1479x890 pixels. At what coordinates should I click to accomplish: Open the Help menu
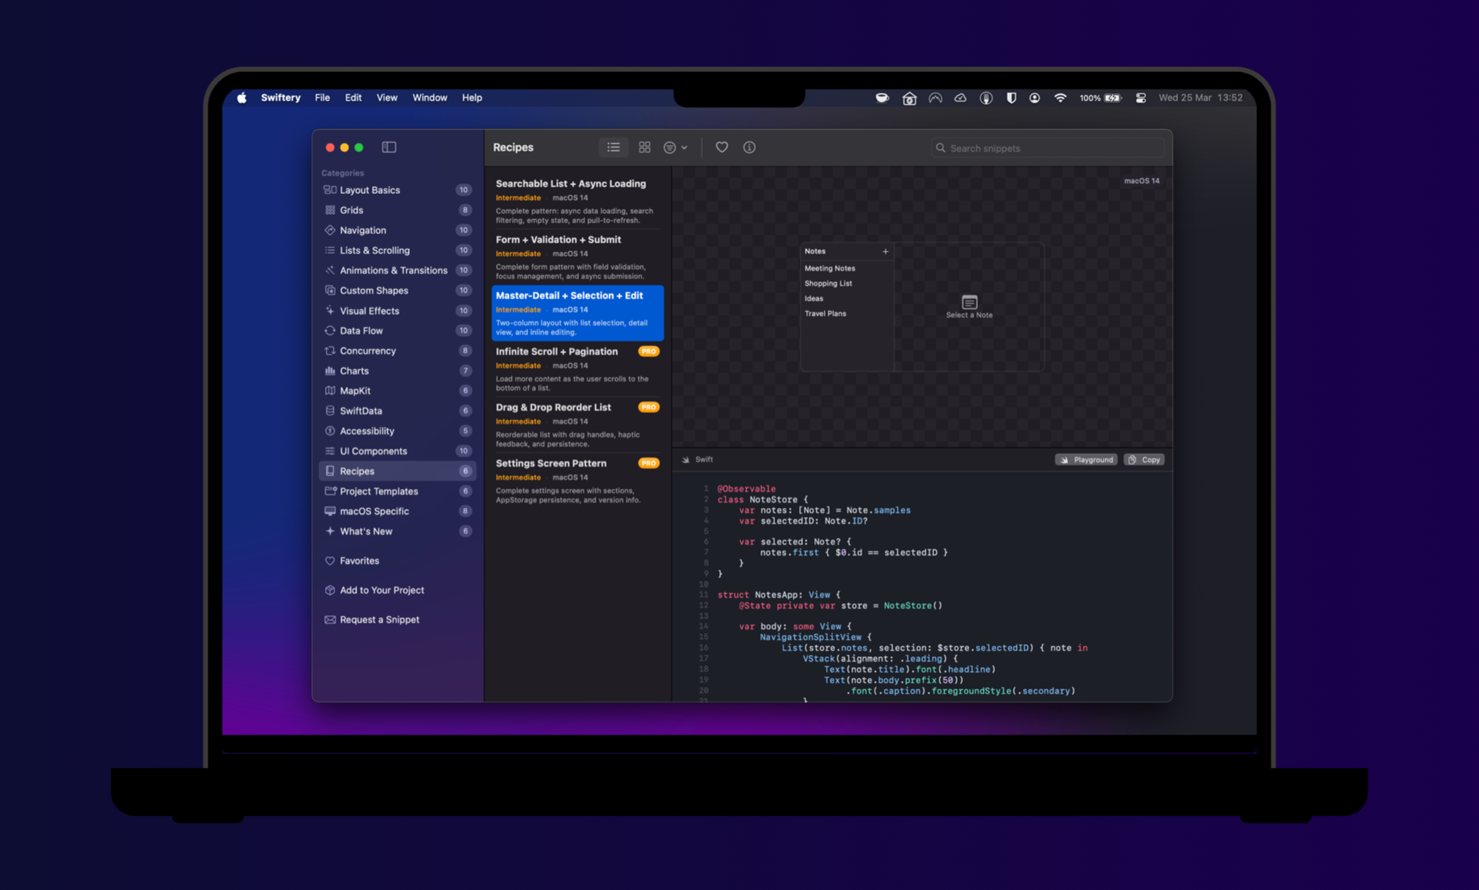tap(472, 98)
